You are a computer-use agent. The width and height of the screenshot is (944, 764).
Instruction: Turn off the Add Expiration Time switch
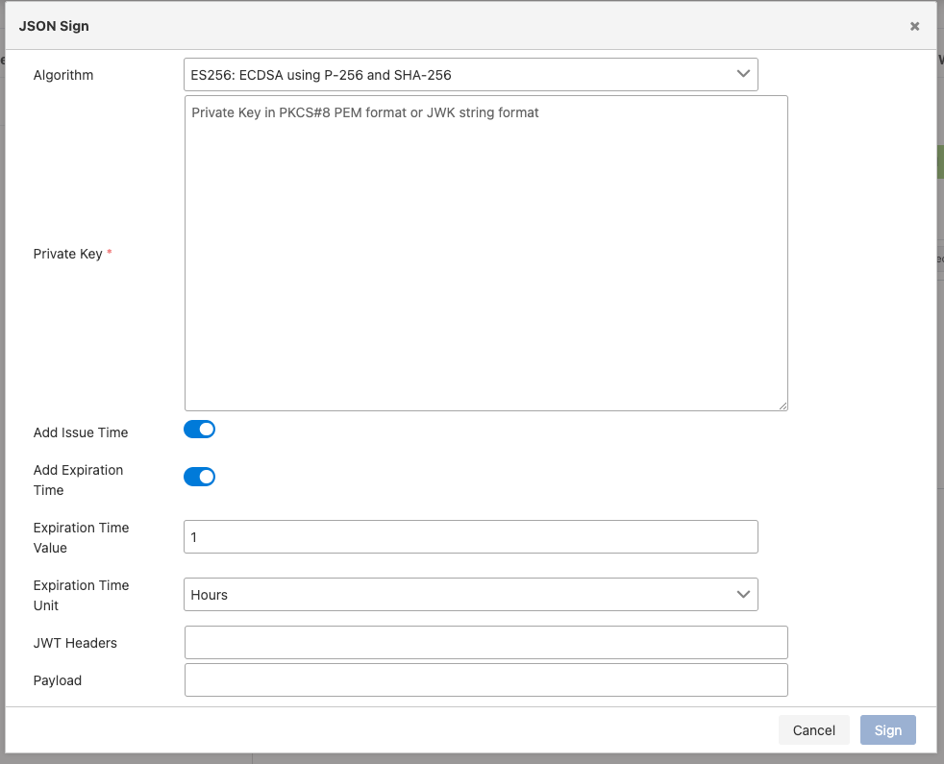coord(199,477)
